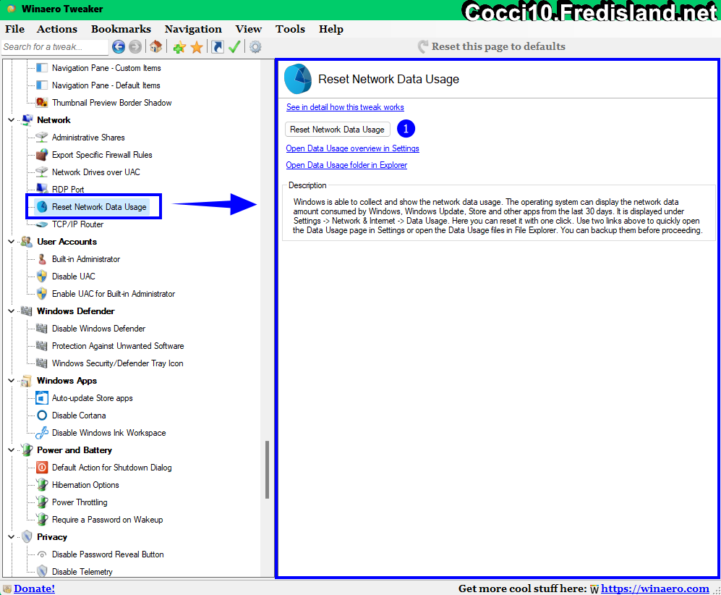
Task: Open the Bookmarks menu
Action: [x=121, y=29]
